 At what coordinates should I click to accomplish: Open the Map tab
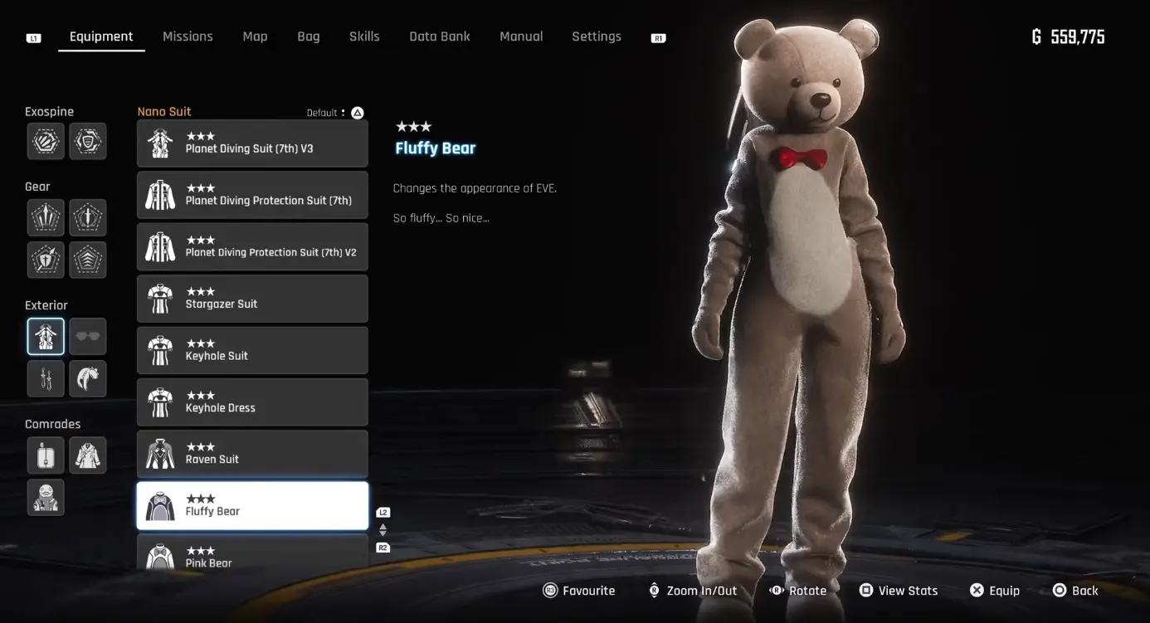(x=255, y=37)
